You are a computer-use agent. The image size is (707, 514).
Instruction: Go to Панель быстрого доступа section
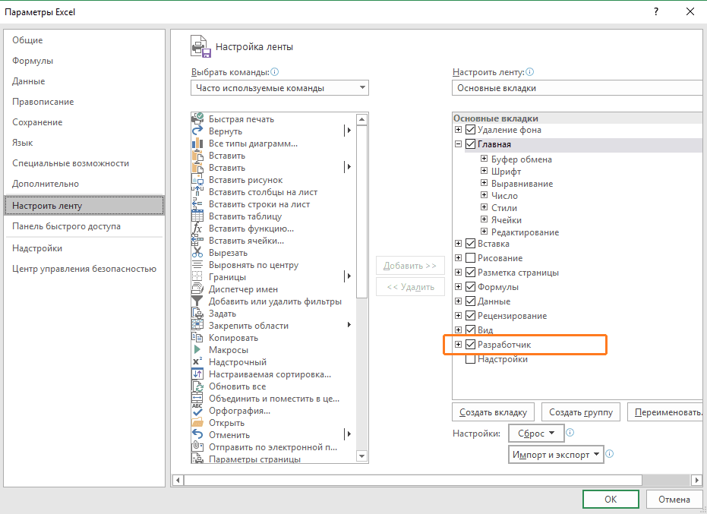coord(66,226)
